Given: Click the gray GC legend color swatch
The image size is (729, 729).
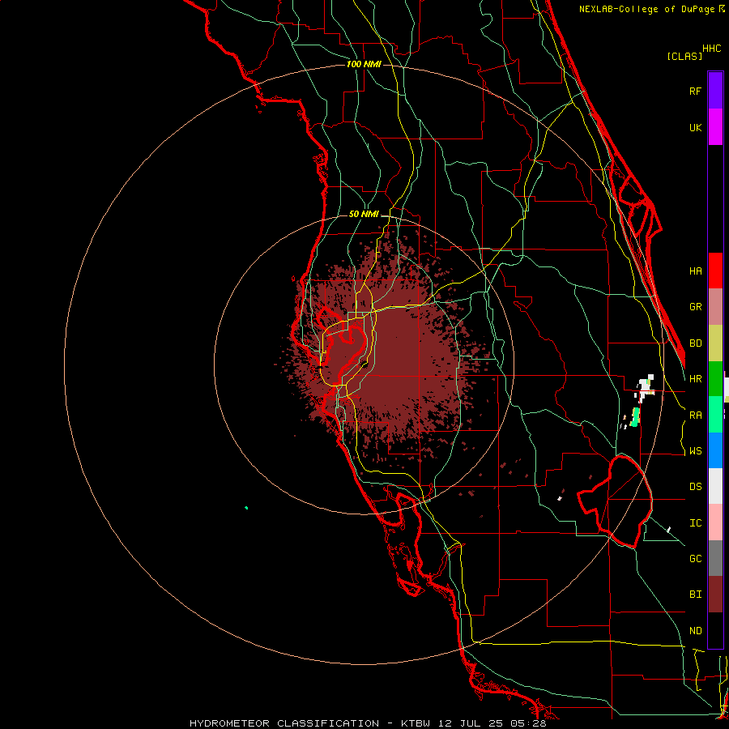Looking at the screenshot, I should pyautogui.click(x=715, y=558).
